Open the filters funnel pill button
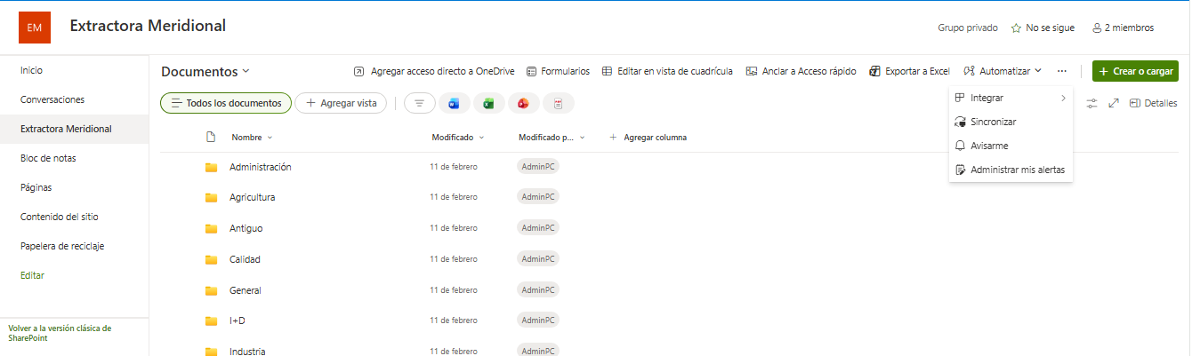This screenshot has height=356, width=1192. click(419, 104)
